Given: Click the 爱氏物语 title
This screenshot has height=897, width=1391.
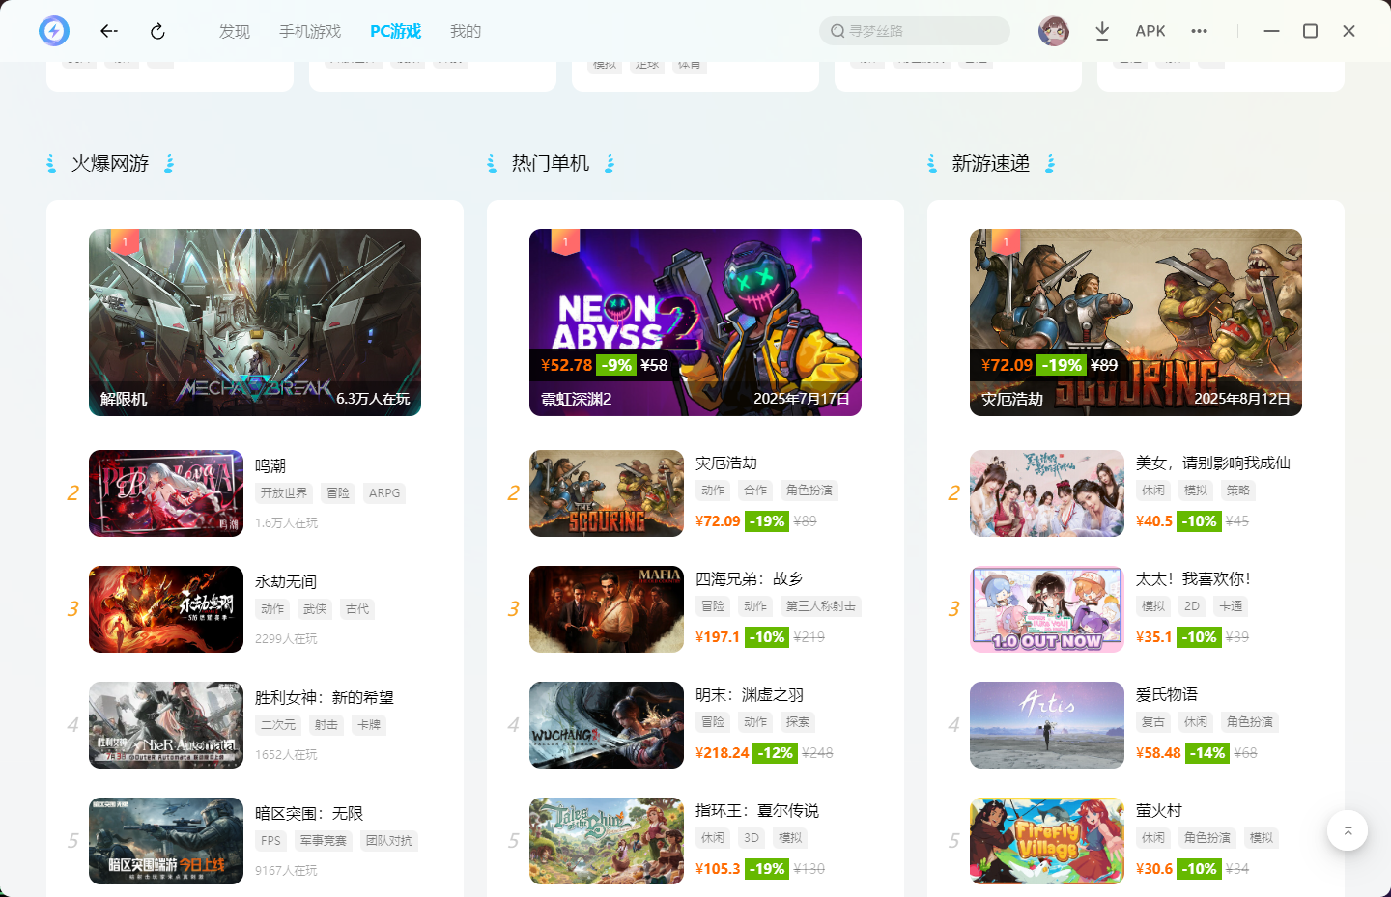Looking at the screenshot, I should 1167,694.
